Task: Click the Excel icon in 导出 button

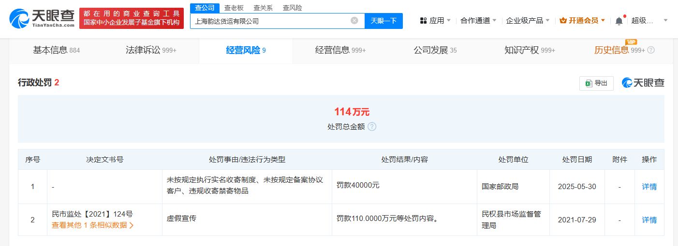Action: [x=589, y=83]
